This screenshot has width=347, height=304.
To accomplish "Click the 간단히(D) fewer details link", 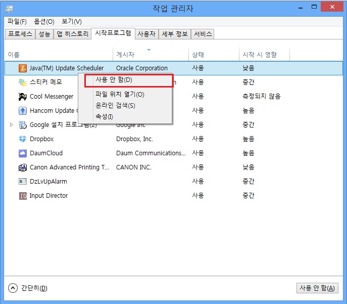I will (x=34, y=288).
